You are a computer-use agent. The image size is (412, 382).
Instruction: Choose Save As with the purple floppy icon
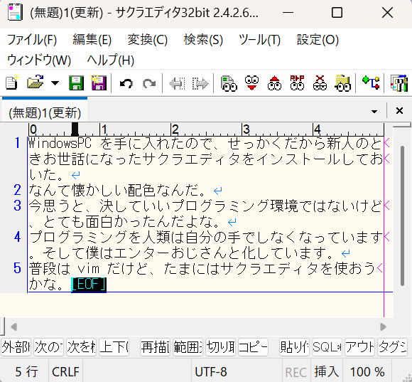tap(99, 83)
